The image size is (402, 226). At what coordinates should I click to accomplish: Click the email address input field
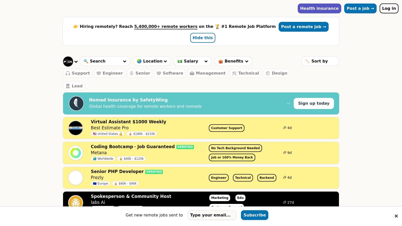[x=212, y=215]
